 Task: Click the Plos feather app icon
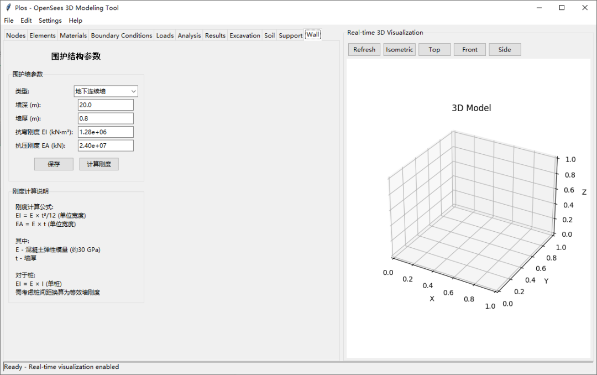8,8
